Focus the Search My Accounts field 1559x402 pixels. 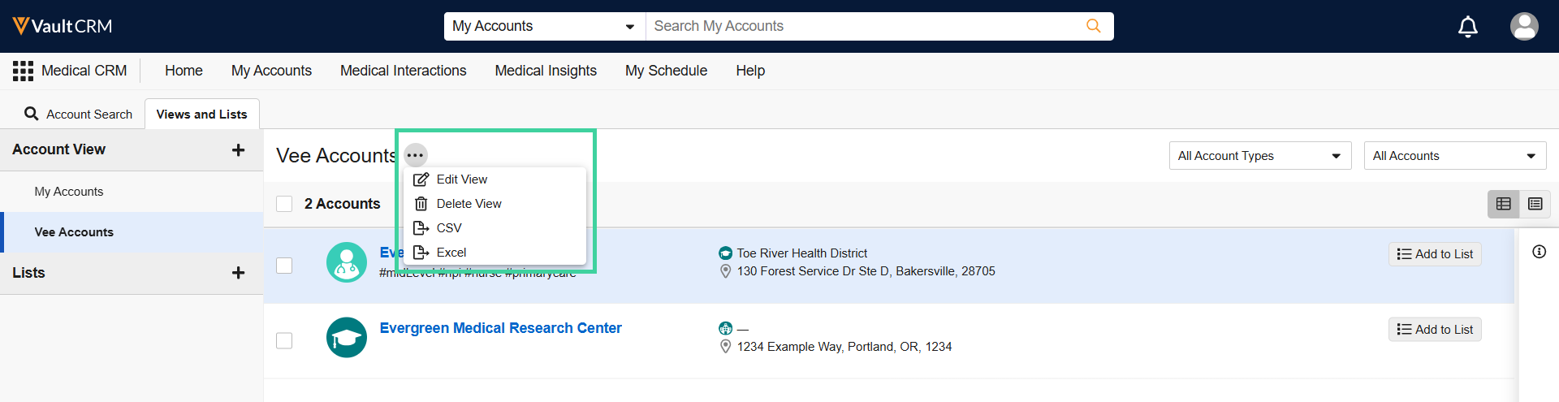[865, 26]
